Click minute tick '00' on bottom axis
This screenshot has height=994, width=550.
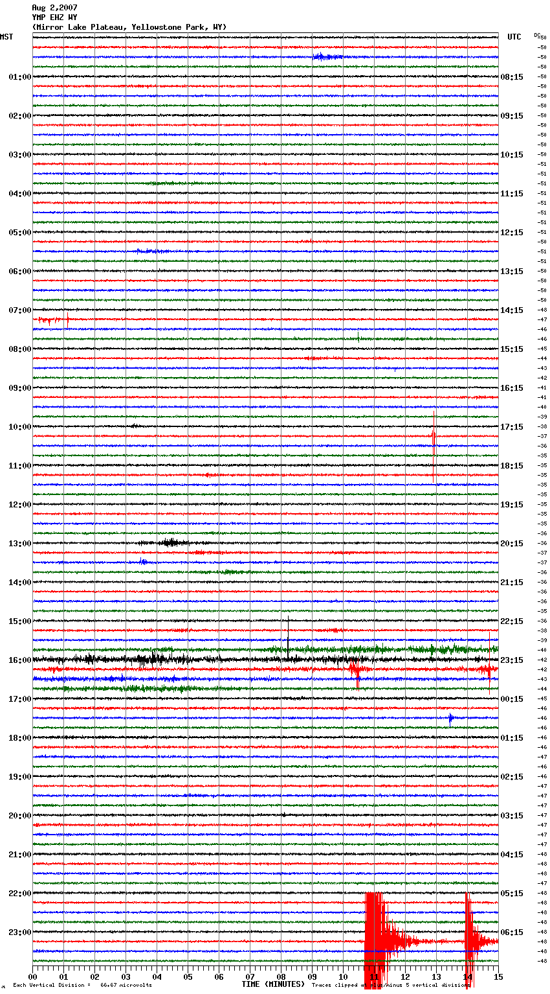pos(32,977)
